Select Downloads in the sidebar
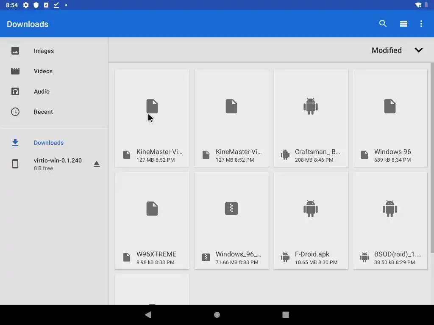Viewport: 434px width, 325px height. [54, 143]
